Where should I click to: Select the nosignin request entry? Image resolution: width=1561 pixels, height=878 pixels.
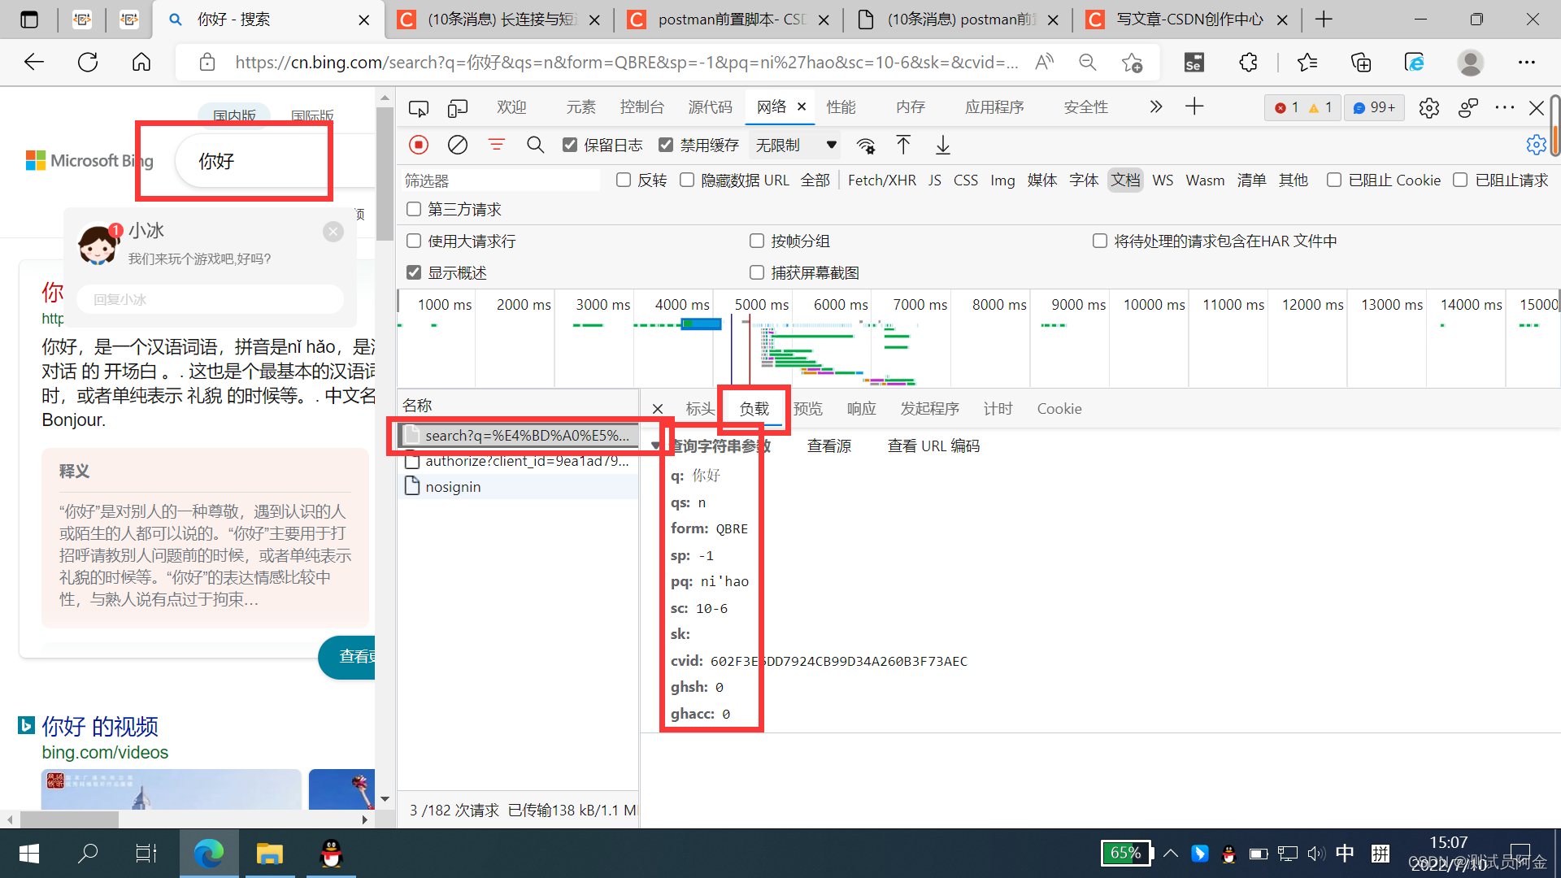point(453,487)
